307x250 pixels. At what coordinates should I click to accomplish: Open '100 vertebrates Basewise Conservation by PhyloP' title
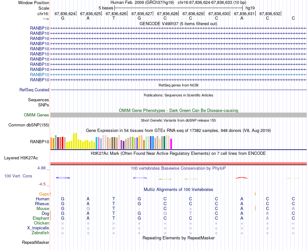[x=178, y=168]
